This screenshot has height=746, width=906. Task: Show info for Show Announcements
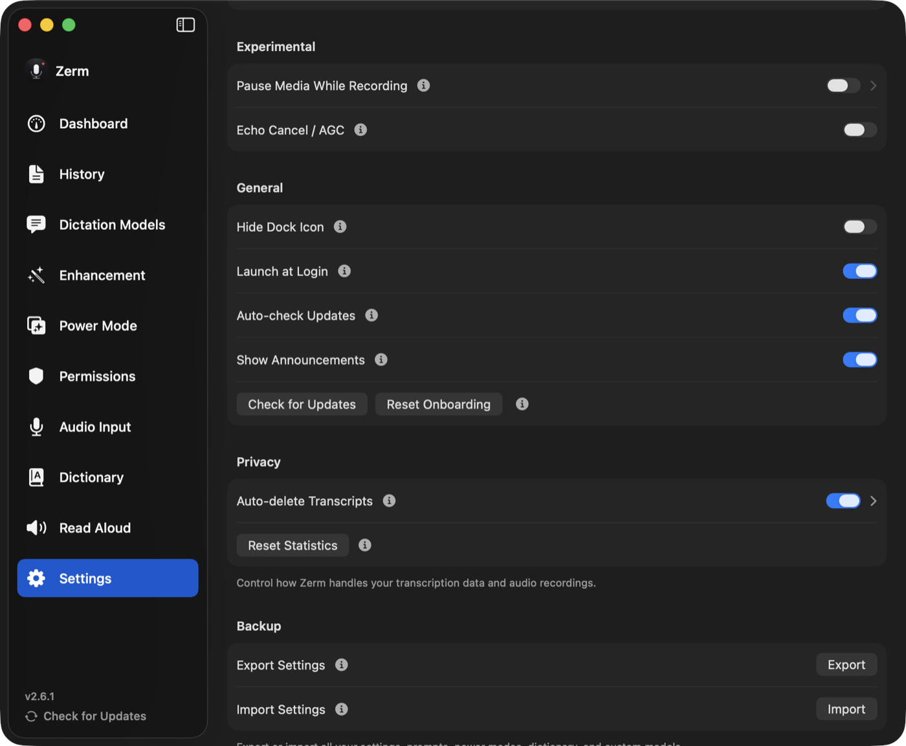coord(382,359)
